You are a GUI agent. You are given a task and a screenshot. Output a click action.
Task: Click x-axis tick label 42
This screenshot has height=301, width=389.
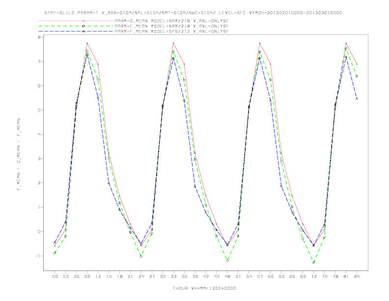coord(206,276)
